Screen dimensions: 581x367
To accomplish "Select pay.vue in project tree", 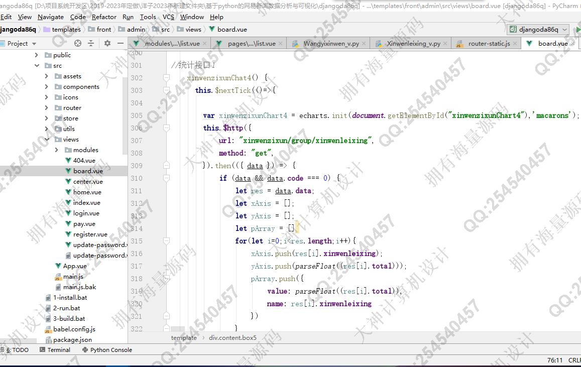I will click(x=84, y=224).
